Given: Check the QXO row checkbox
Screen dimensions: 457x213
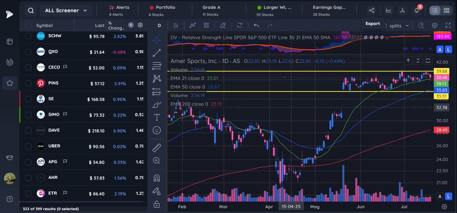Looking at the screenshot, I should tap(29, 52).
